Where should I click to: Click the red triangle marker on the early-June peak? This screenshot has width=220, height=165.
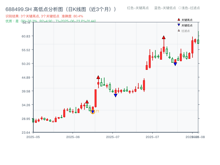coord(87,102)
